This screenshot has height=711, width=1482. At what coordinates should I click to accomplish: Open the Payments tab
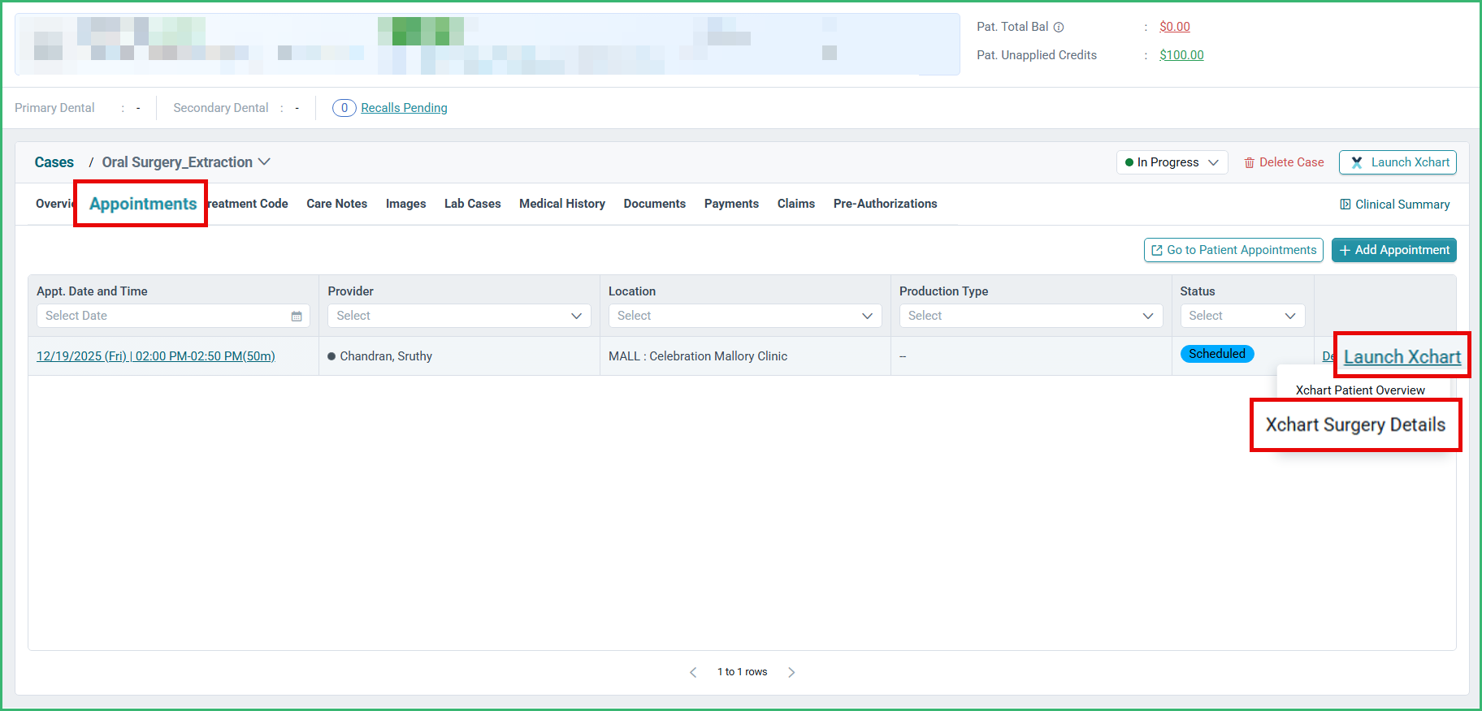[731, 204]
